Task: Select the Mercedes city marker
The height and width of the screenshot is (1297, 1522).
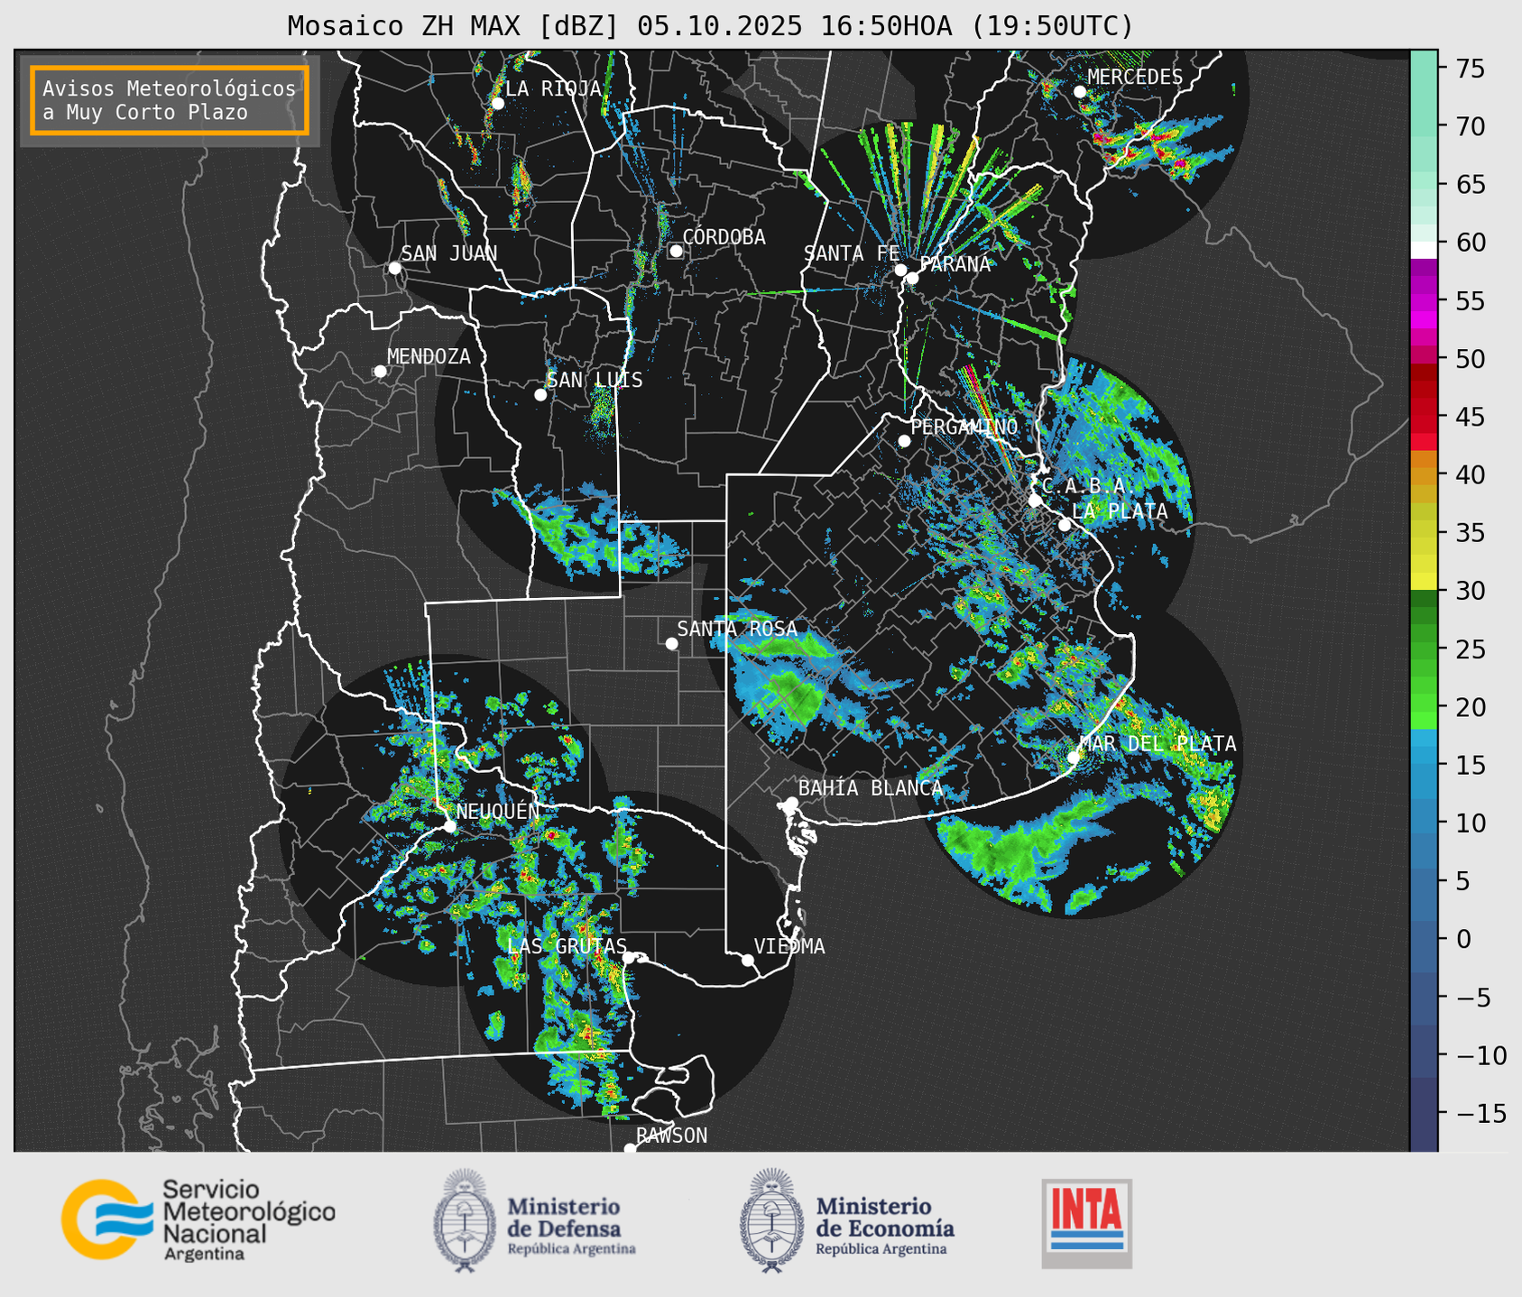Action: [x=1080, y=92]
